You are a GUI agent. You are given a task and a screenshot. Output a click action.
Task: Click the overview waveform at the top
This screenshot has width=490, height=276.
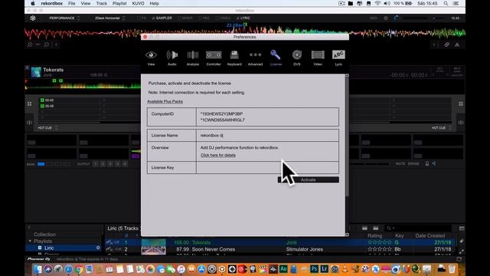pos(245,32)
